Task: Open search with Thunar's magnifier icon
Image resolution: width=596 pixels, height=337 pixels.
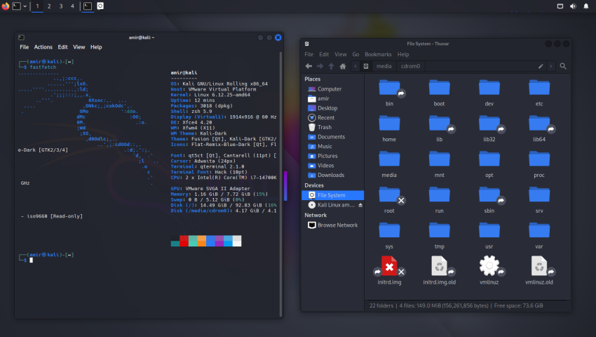Action: point(563,66)
